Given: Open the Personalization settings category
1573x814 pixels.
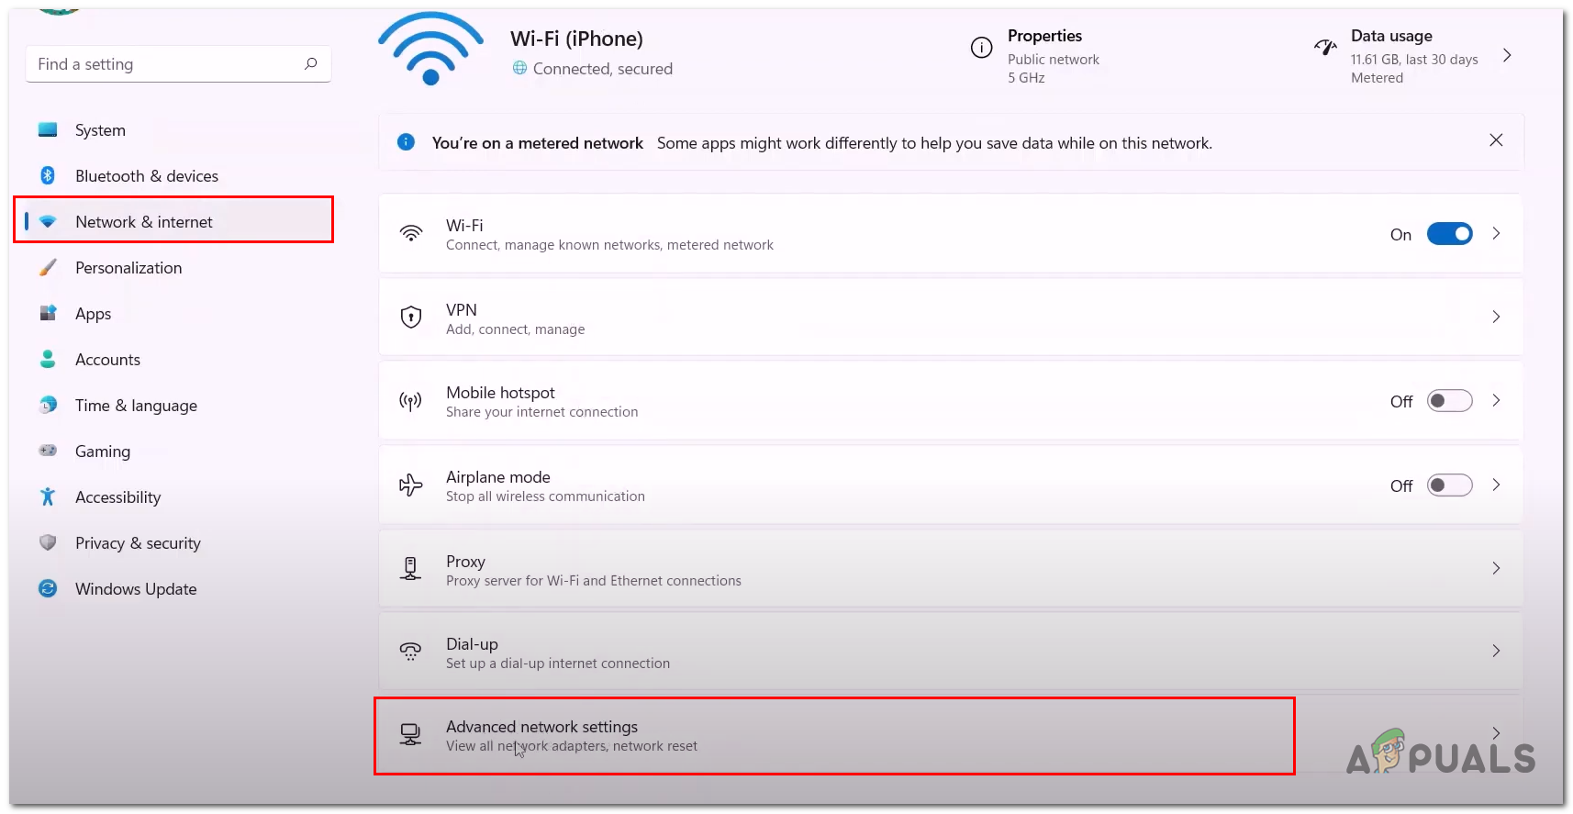Looking at the screenshot, I should 128,268.
